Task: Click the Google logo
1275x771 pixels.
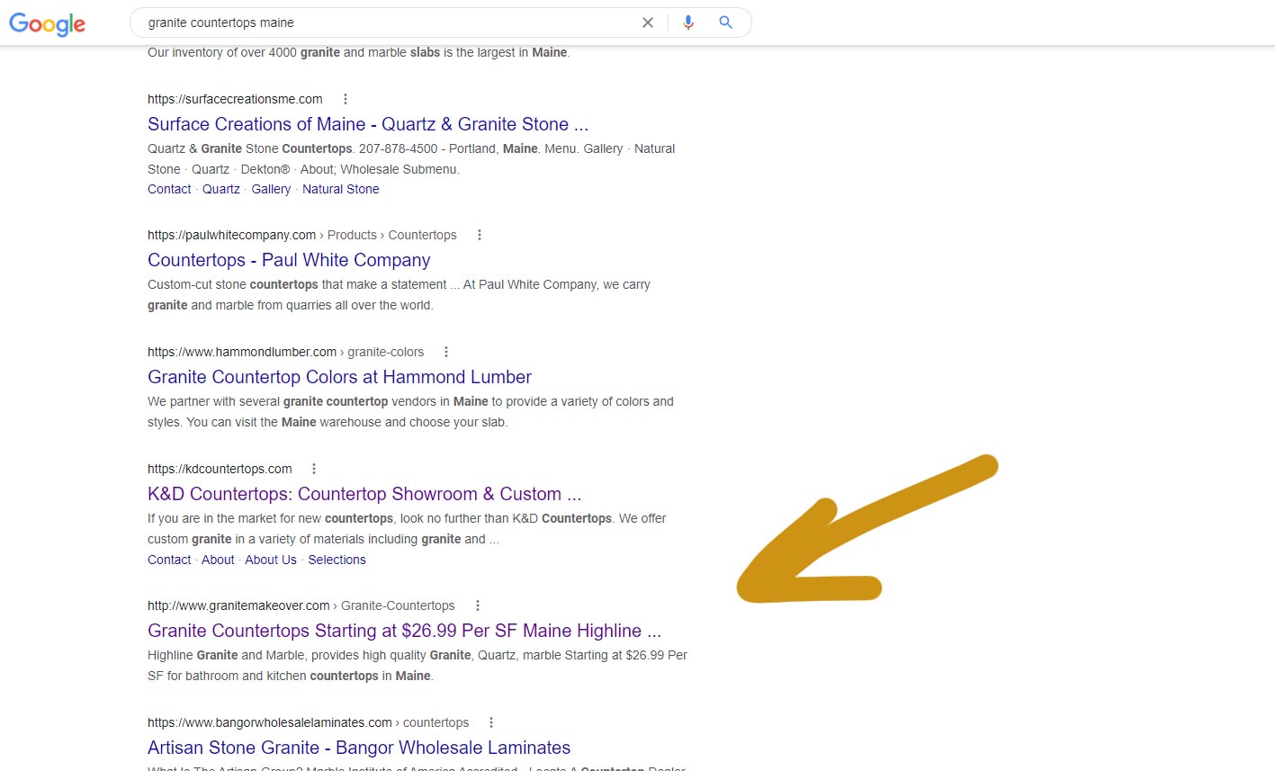Action: 47,24
